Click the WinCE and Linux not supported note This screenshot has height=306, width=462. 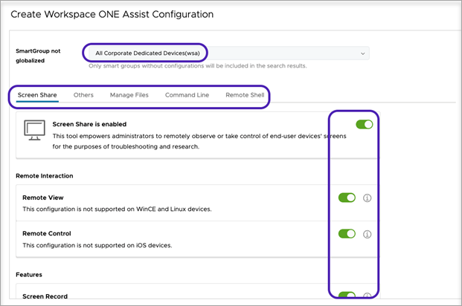(x=117, y=209)
